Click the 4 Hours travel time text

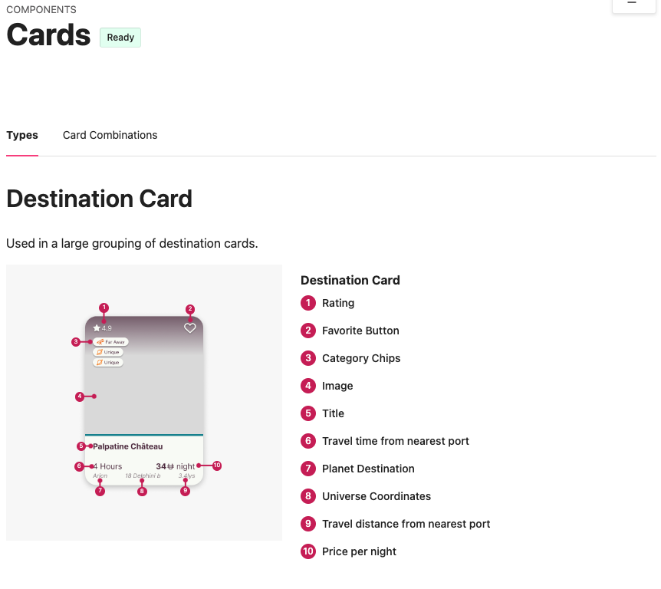pos(108,466)
